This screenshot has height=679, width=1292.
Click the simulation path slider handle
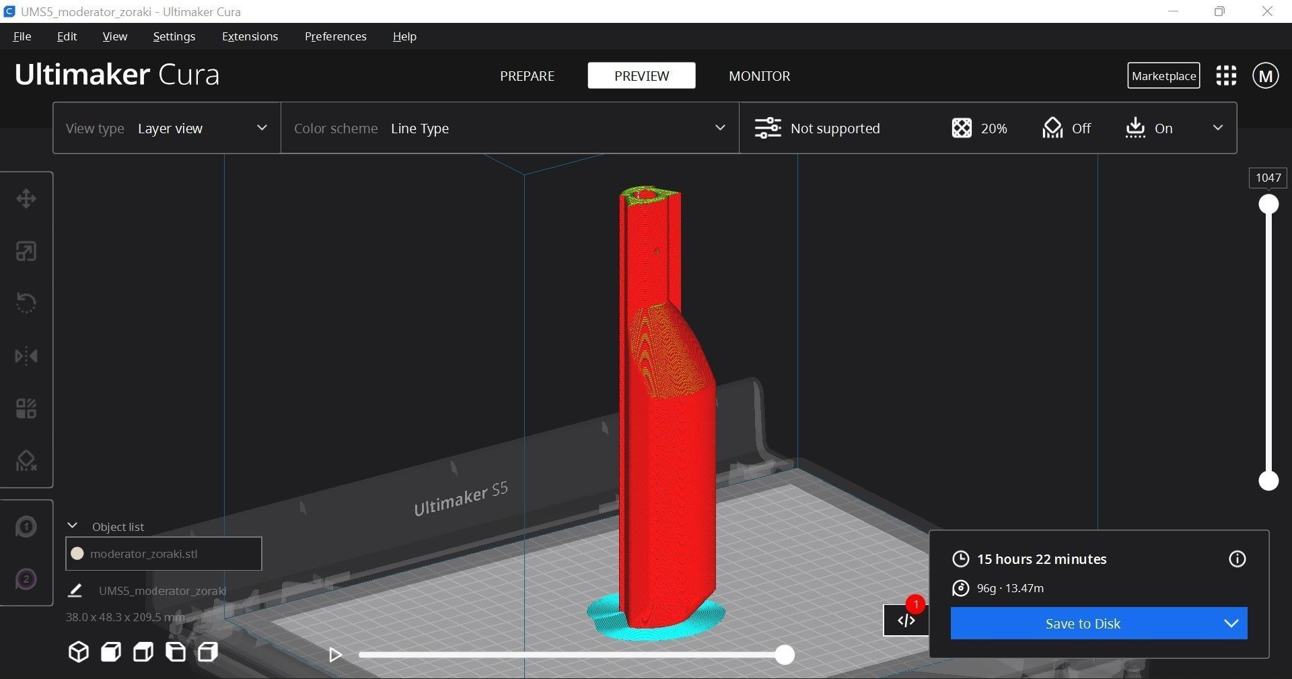click(x=785, y=655)
